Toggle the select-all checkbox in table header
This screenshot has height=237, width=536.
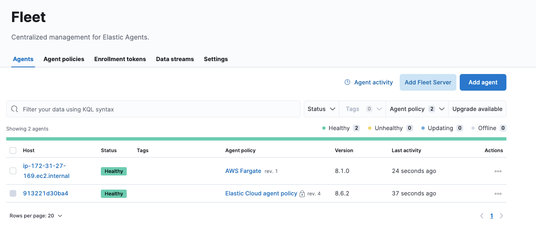click(13, 151)
